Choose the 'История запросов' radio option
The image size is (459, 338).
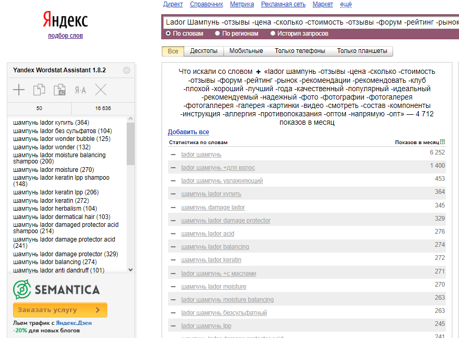tap(273, 34)
